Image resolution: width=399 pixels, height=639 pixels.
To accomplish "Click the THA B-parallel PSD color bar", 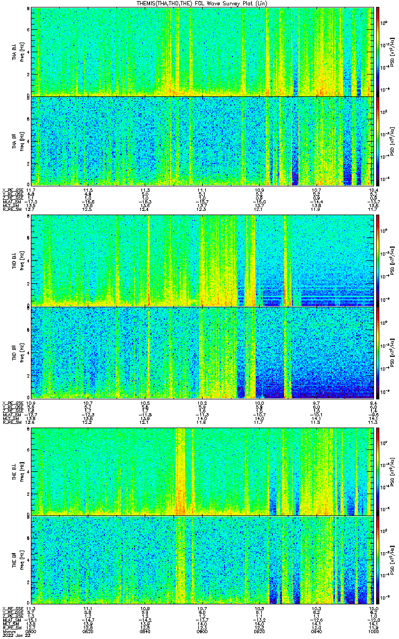I will [378, 141].
